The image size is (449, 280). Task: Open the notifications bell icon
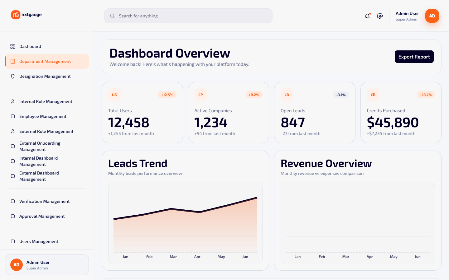(367, 16)
